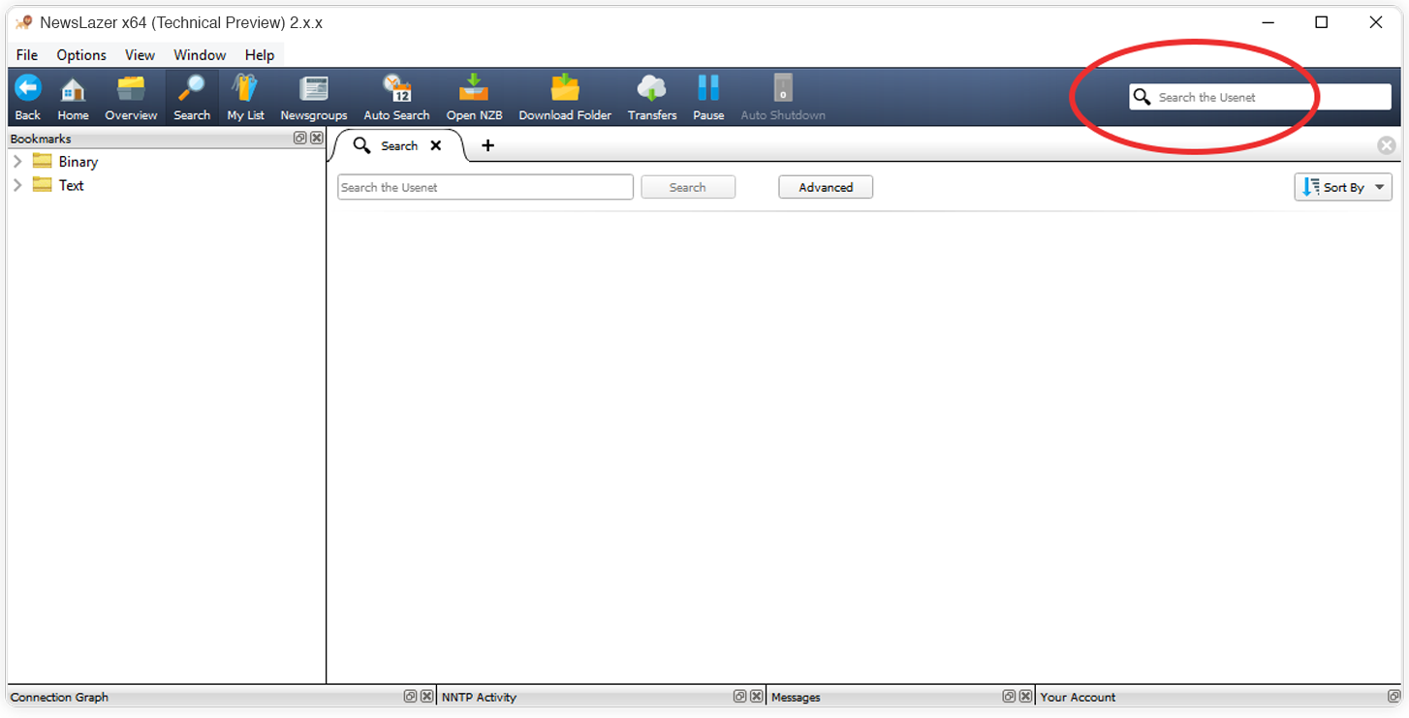Click the toolbar Search the Usenet field
This screenshot has height=718, width=1409.
[x=1269, y=97]
